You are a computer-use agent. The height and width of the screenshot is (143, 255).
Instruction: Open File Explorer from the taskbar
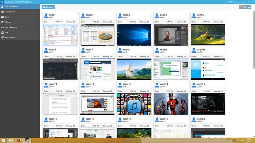click(11, 140)
